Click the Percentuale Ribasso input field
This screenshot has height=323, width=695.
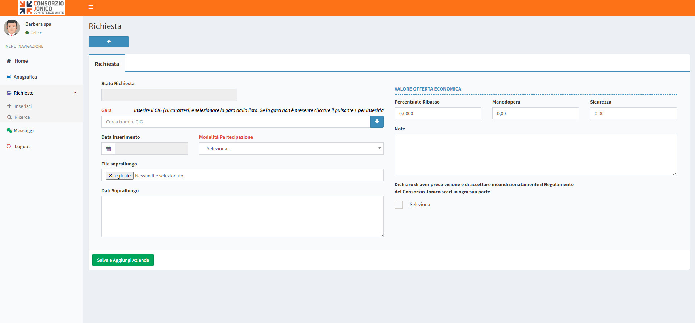pos(438,113)
